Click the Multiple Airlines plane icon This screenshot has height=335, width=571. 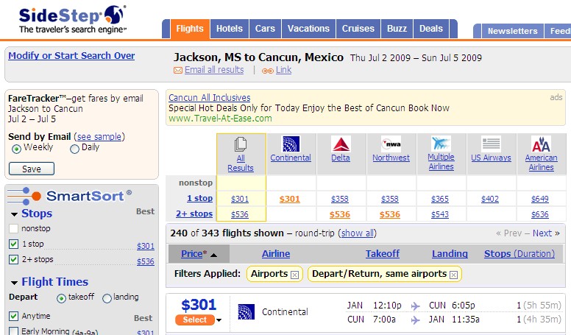441,144
